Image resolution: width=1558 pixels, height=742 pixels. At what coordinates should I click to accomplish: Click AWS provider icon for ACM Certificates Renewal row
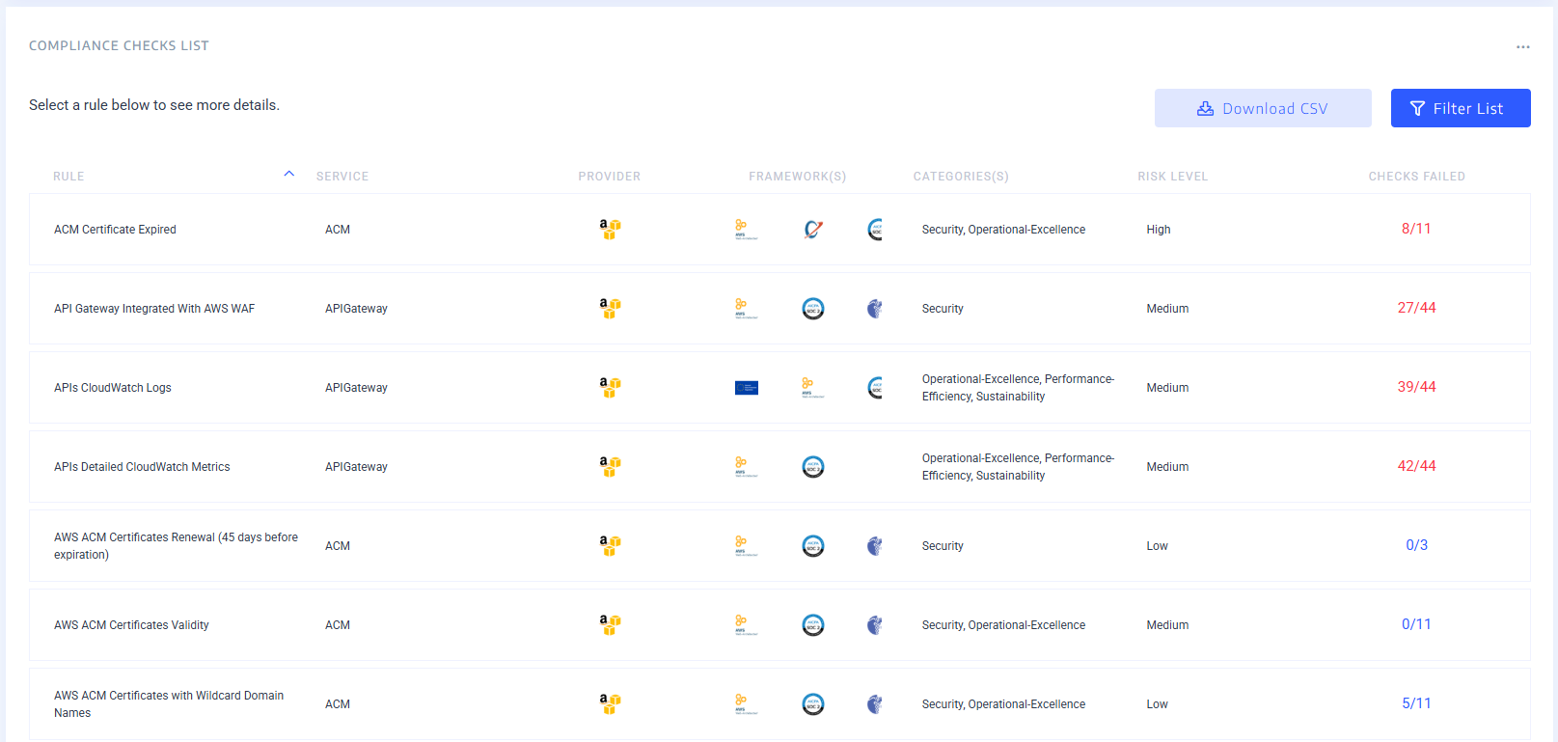coord(610,545)
